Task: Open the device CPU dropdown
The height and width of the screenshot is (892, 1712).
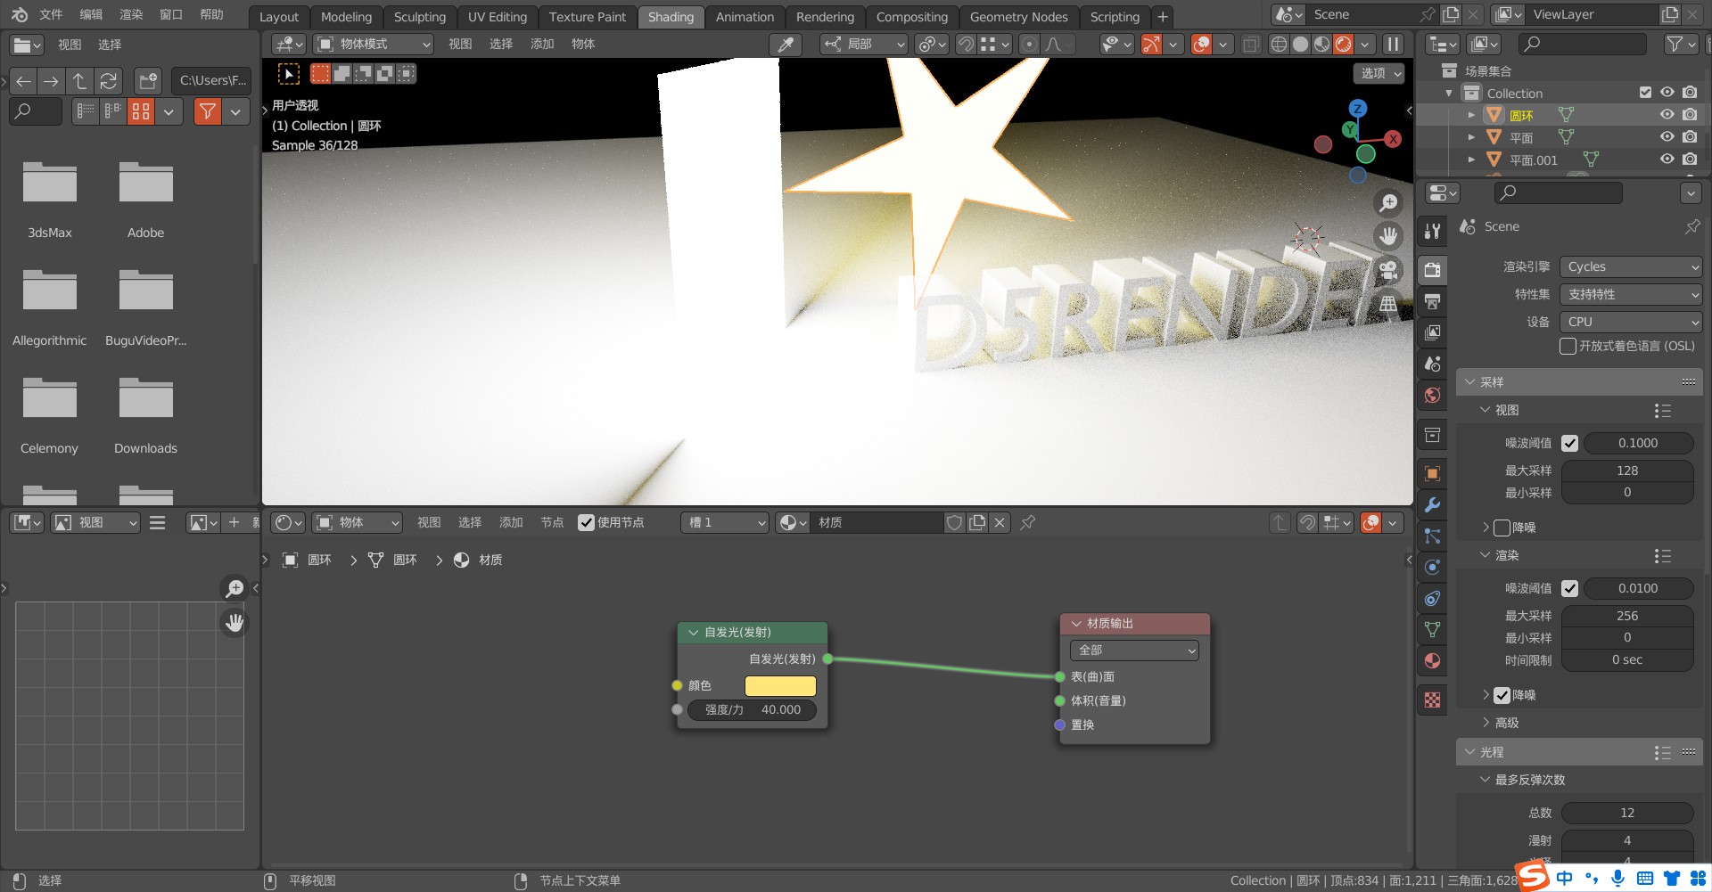Action: pyautogui.click(x=1631, y=322)
